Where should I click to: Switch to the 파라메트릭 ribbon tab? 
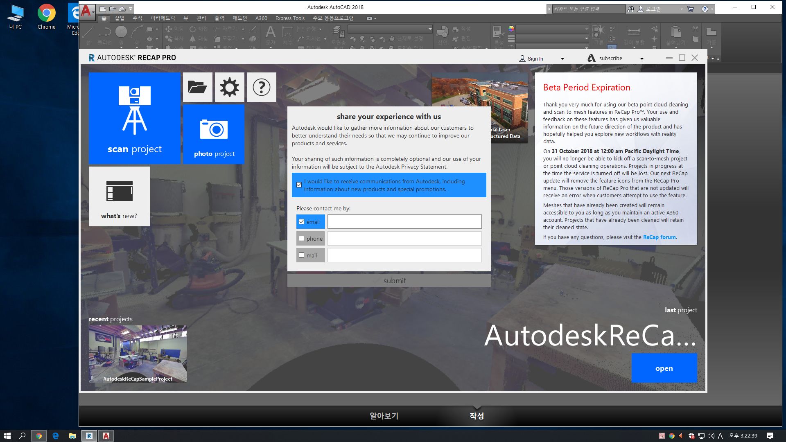point(163,18)
